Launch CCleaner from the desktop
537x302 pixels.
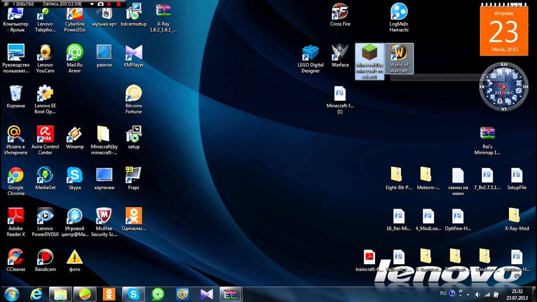click(x=16, y=260)
